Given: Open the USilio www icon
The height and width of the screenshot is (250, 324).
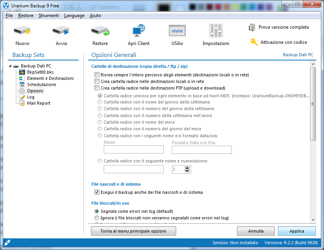Looking at the screenshot, I should [x=177, y=31].
